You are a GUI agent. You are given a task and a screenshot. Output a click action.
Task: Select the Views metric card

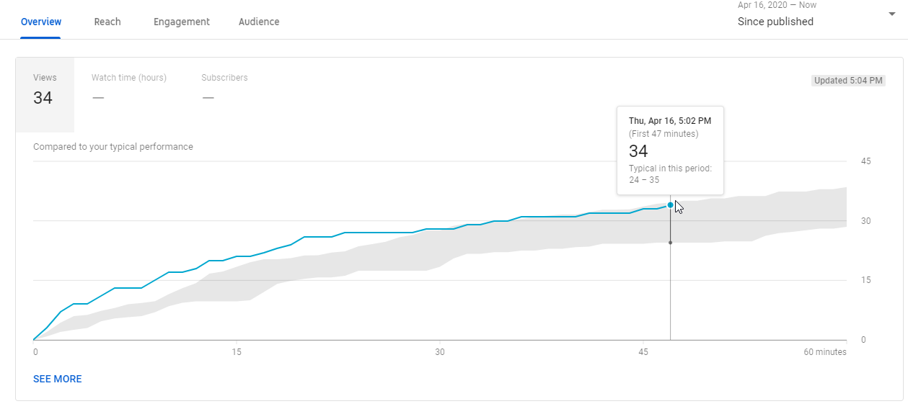[45, 91]
